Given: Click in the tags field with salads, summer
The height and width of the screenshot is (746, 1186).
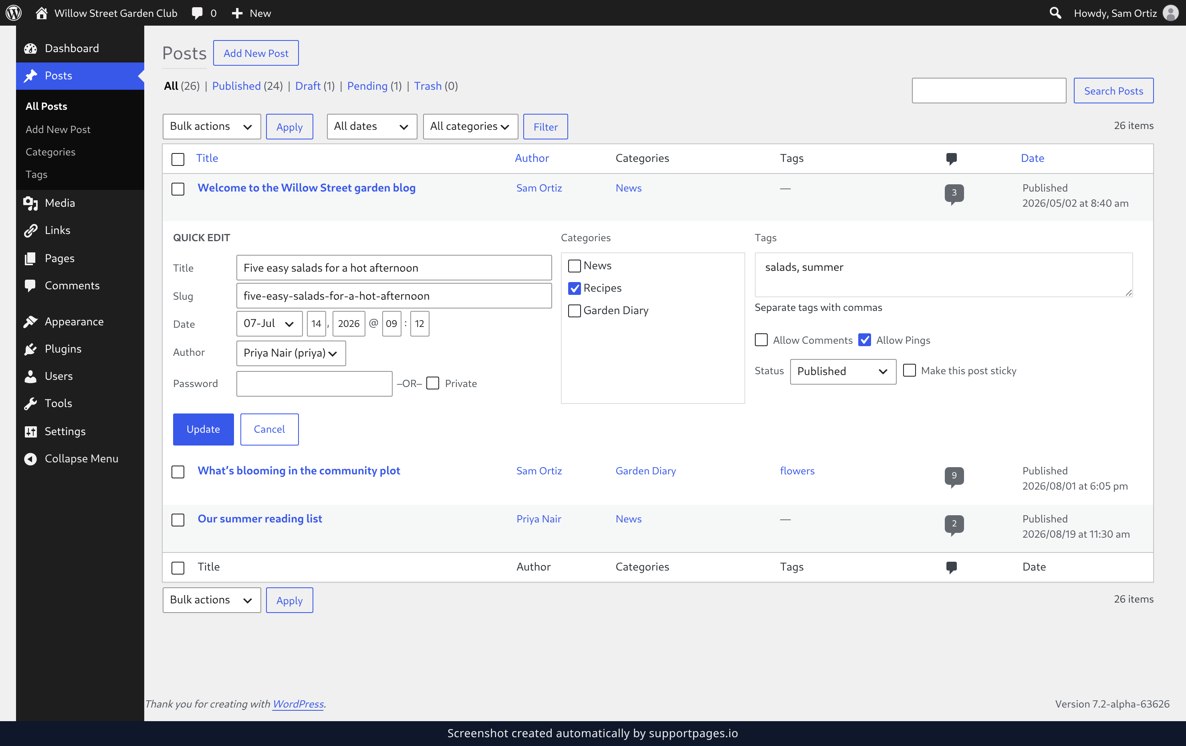Looking at the screenshot, I should 943,275.
